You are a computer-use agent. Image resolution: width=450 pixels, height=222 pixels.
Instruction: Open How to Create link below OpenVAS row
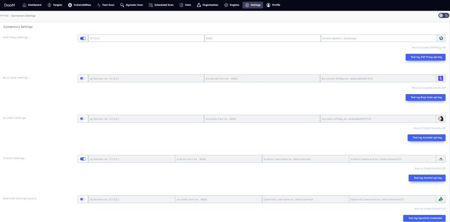430,208
